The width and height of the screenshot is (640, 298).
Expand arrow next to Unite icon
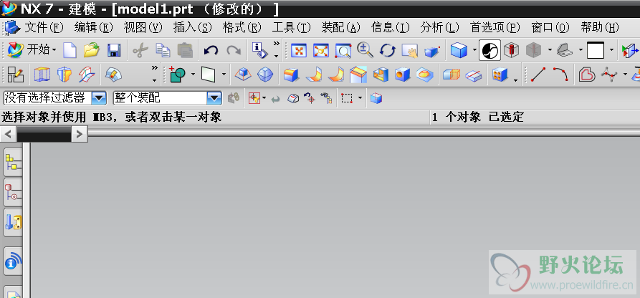[x=193, y=74]
